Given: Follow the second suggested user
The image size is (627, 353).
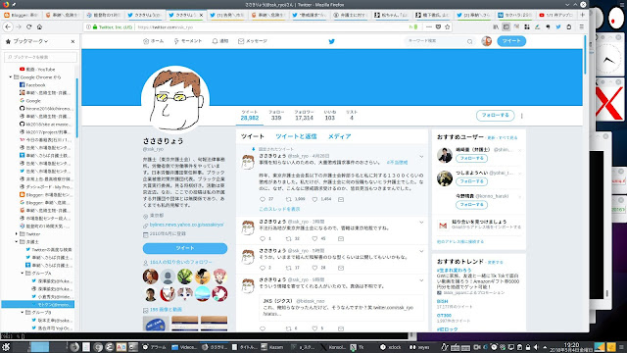Looking at the screenshot, I should (471, 181).
